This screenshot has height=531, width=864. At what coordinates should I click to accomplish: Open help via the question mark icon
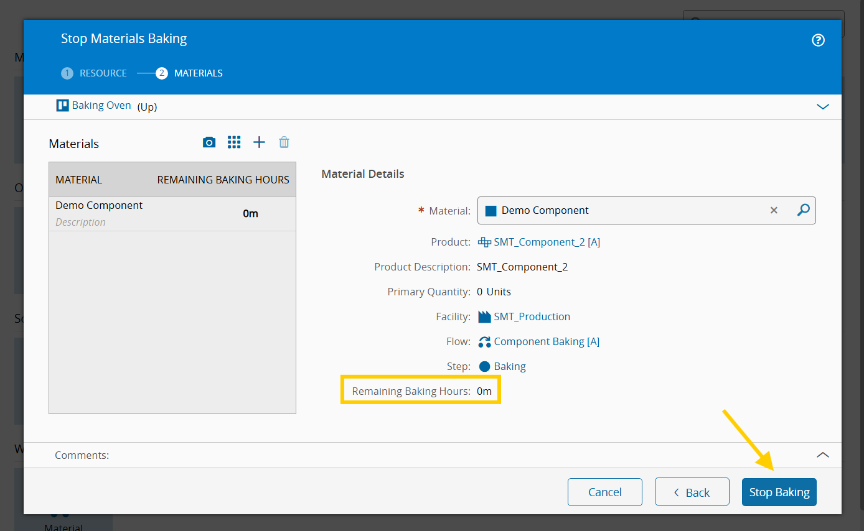[819, 40]
